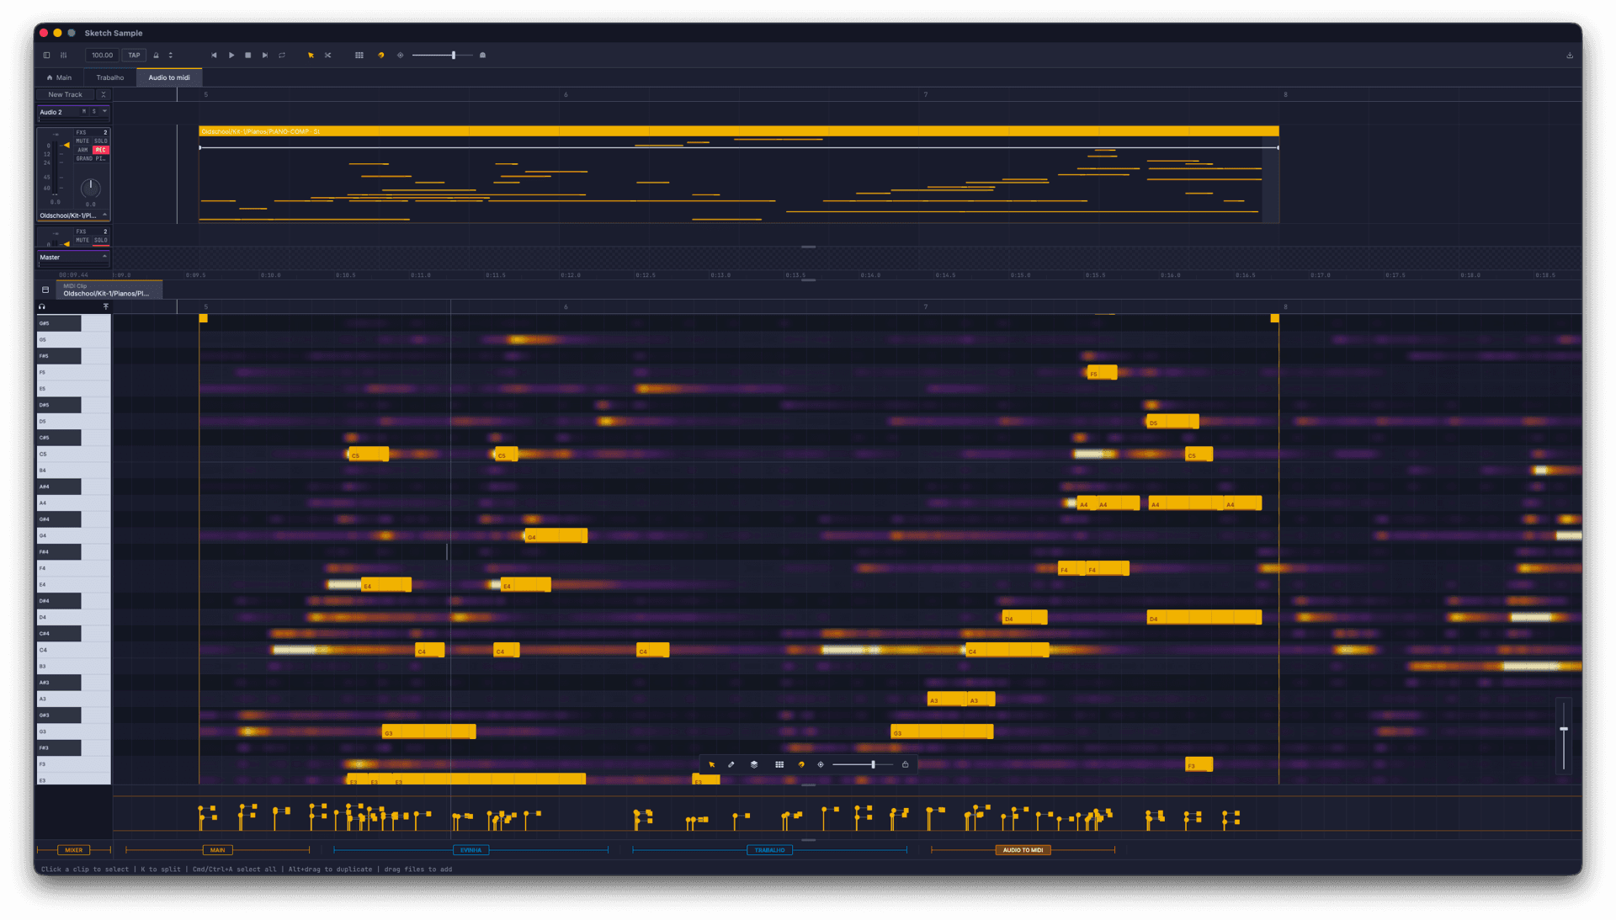The width and height of the screenshot is (1616, 920).
Task: Add a track with New Track button
Action: pos(66,95)
